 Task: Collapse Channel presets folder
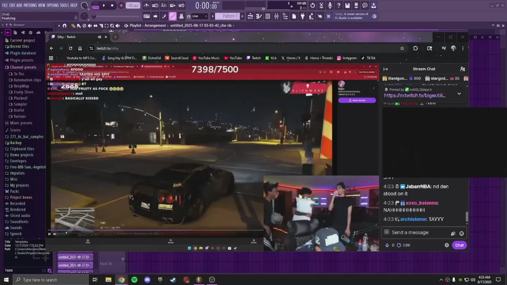23,67
